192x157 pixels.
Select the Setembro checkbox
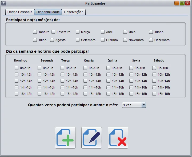click(78, 40)
